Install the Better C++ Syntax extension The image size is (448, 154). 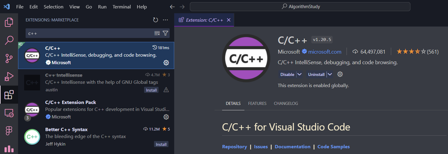pos(161,144)
